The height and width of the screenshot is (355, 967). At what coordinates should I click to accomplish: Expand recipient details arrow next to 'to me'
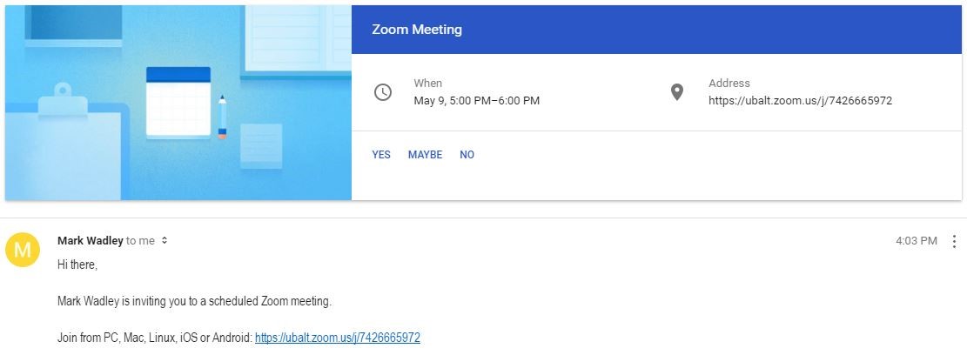[164, 241]
